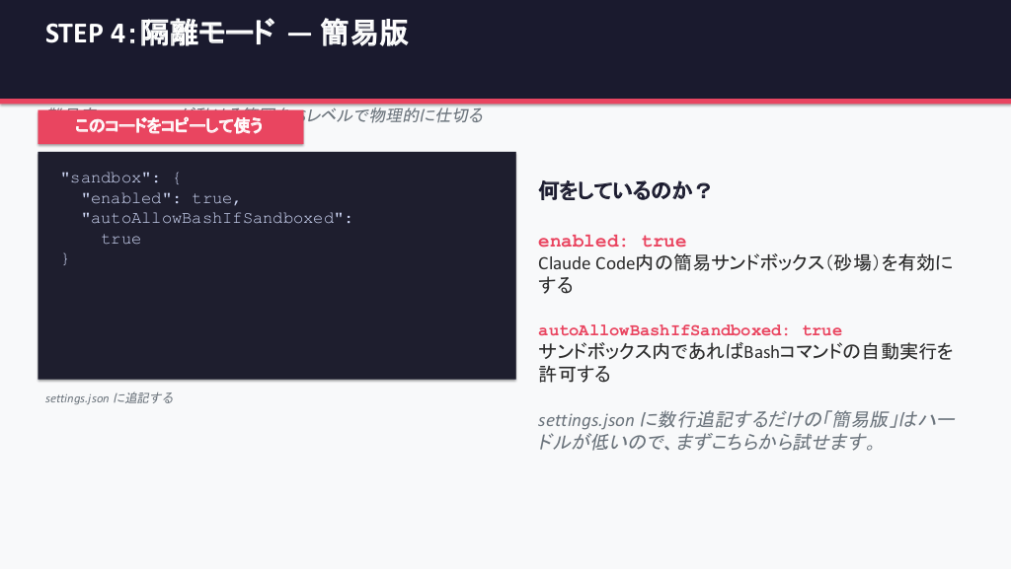Image resolution: width=1011 pixels, height=570 pixels.
Task: Click the pink 'このコードをコピーして使う' button
Action: coord(170,126)
